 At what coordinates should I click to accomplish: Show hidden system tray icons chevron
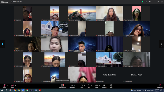pyautogui.click(x=144, y=90)
